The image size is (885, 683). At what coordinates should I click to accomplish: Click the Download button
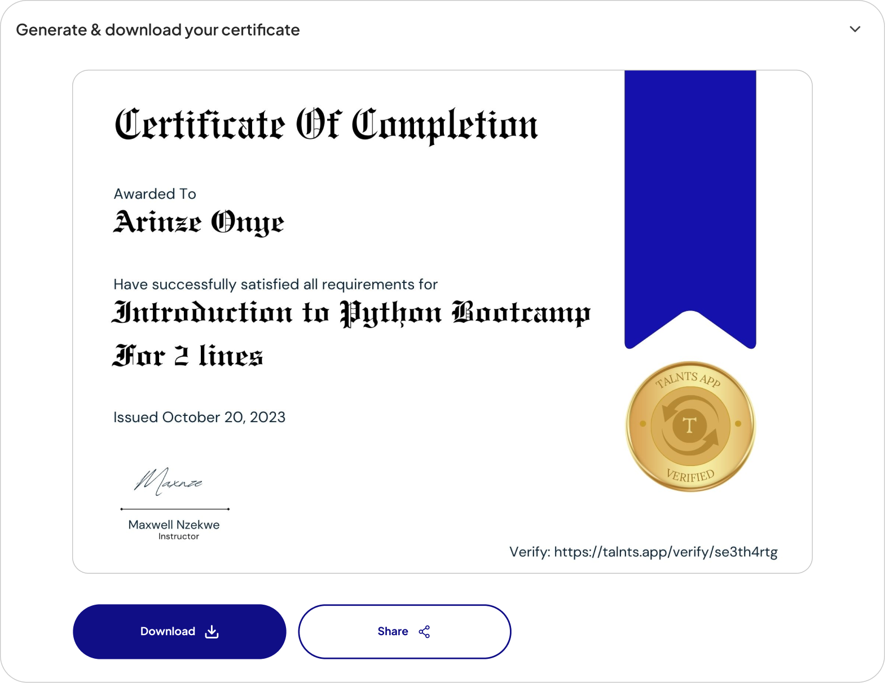[x=179, y=631]
